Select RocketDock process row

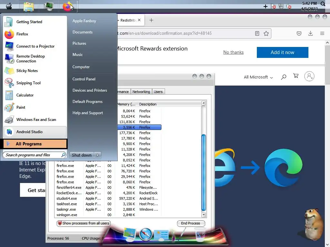[107, 193]
